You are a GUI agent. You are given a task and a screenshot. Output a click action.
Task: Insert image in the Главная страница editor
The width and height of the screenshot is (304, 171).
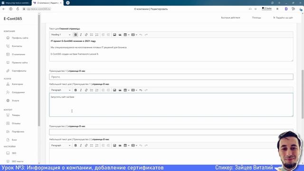[x=114, y=35]
